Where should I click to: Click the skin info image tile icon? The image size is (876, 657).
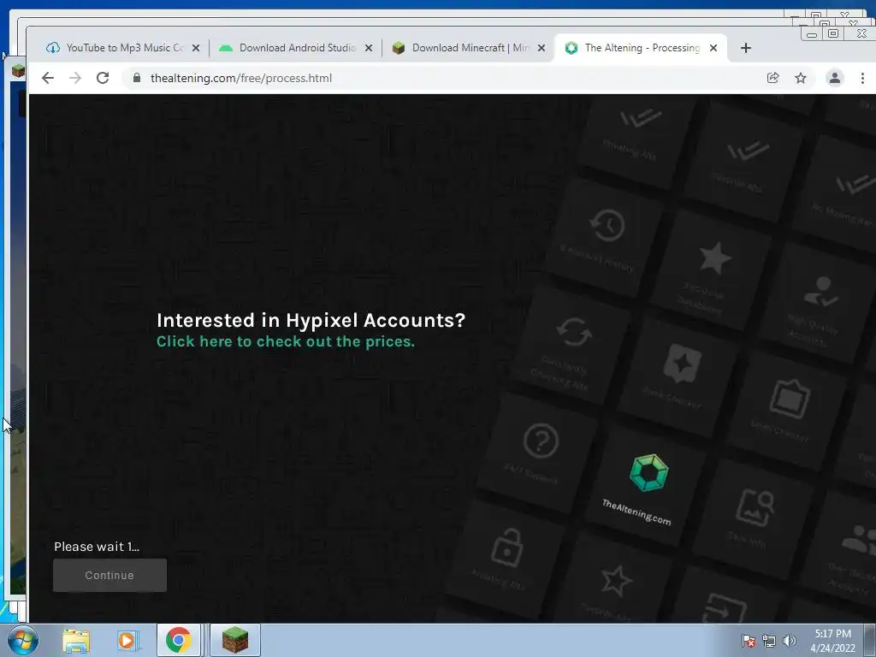tap(755, 508)
